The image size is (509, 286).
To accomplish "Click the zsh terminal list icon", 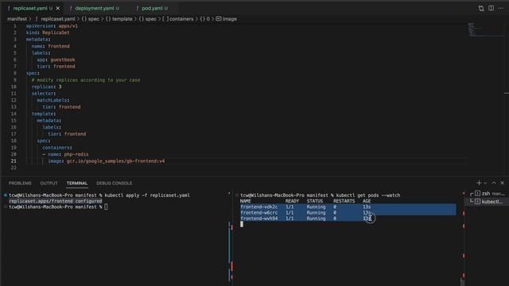I will click(x=477, y=194).
